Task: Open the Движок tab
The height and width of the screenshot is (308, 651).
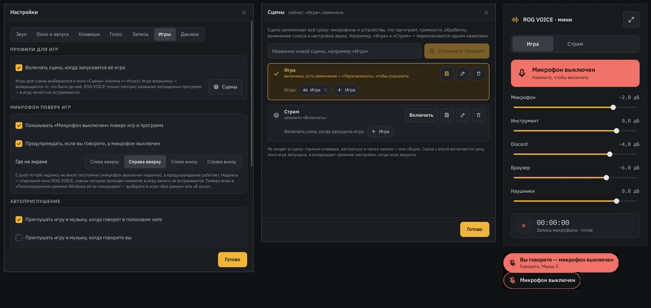Action: pos(190,35)
